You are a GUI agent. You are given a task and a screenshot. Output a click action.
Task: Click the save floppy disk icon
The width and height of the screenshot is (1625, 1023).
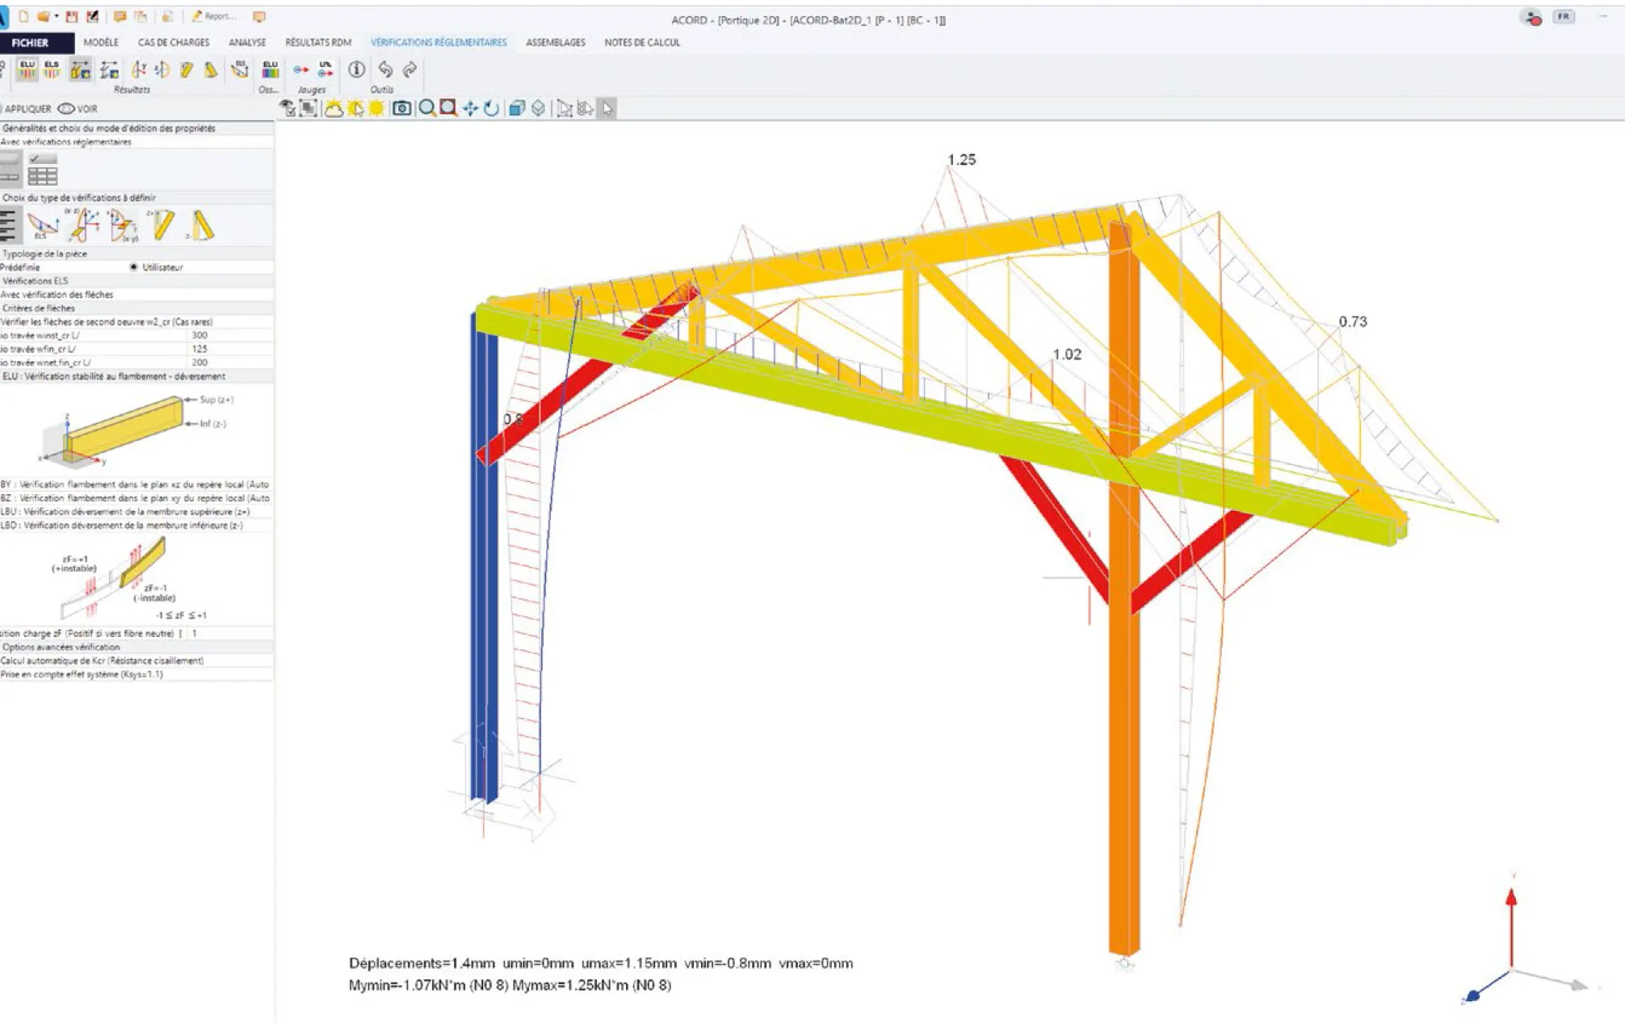[x=72, y=16]
